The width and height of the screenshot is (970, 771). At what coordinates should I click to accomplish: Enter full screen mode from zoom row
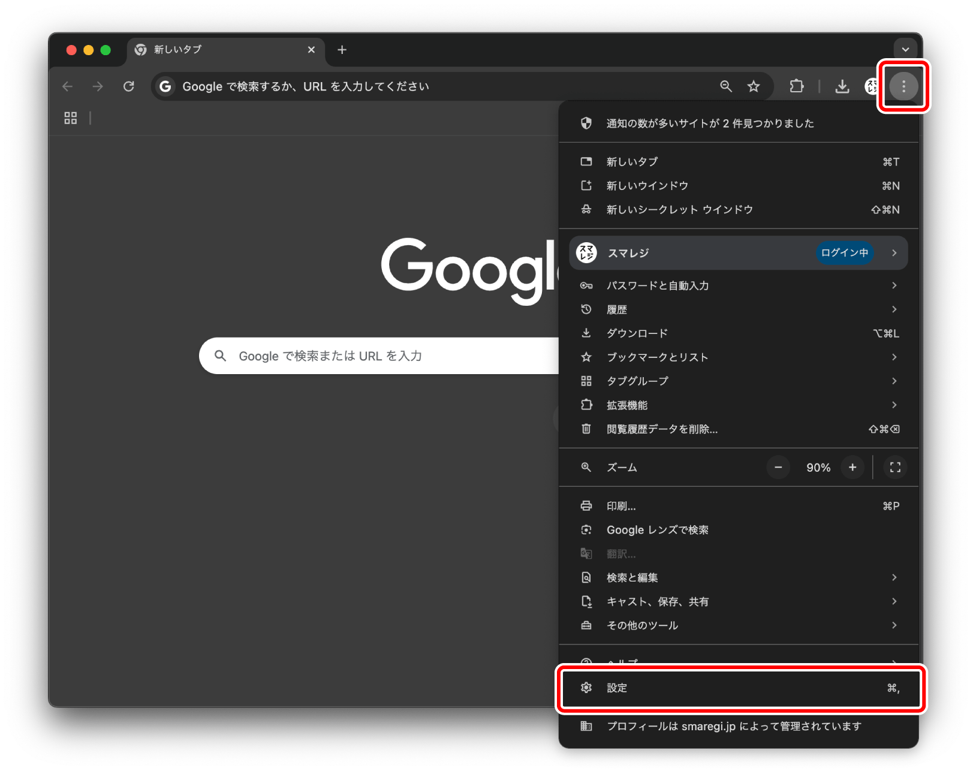tap(895, 468)
